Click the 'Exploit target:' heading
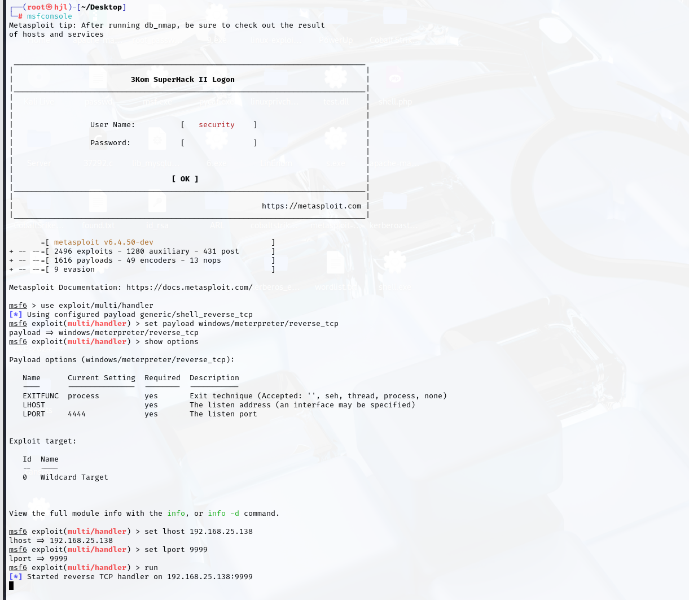The width and height of the screenshot is (689, 600). coord(43,441)
